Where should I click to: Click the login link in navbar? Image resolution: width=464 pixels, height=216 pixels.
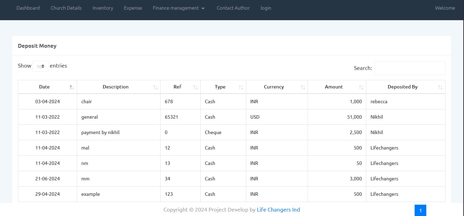click(x=266, y=8)
